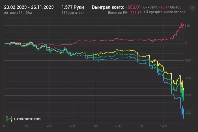The width and height of the screenshot is (198, 132).
Task: Click total winnings value -$56.01
Action: [x=133, y=7]
